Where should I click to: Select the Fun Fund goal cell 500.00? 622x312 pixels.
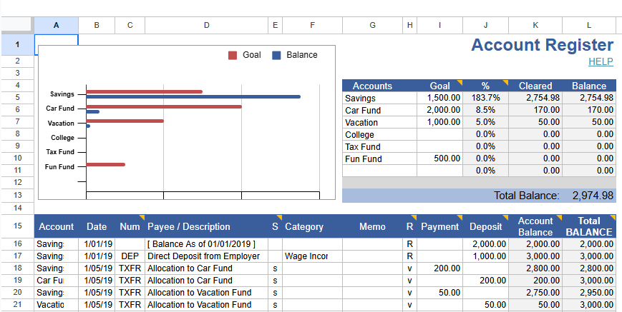439,158
